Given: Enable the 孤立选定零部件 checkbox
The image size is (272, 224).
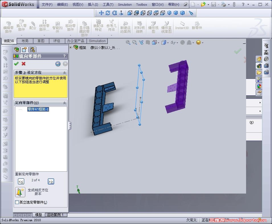Looking at the screenshot, I should tap(17, 202).
